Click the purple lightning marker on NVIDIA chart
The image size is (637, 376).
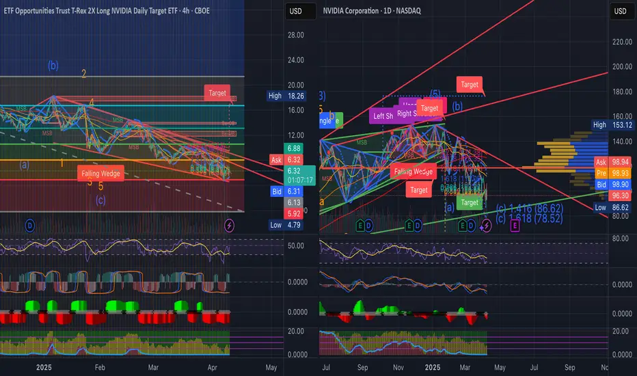tap(485, 226)
